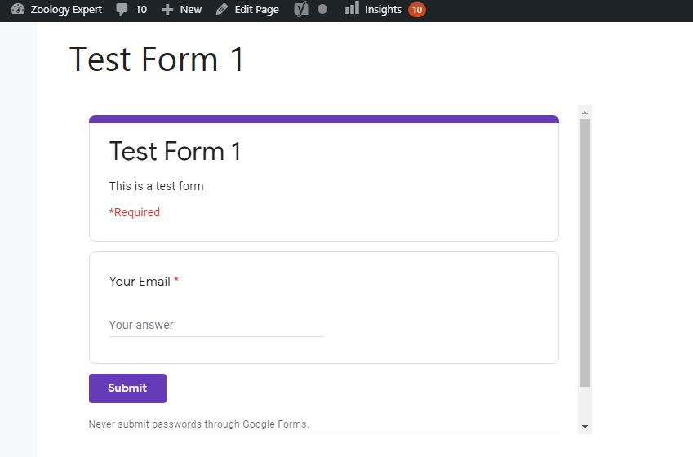
Task: Open the Insights menu label
Action: click(383, 10)
